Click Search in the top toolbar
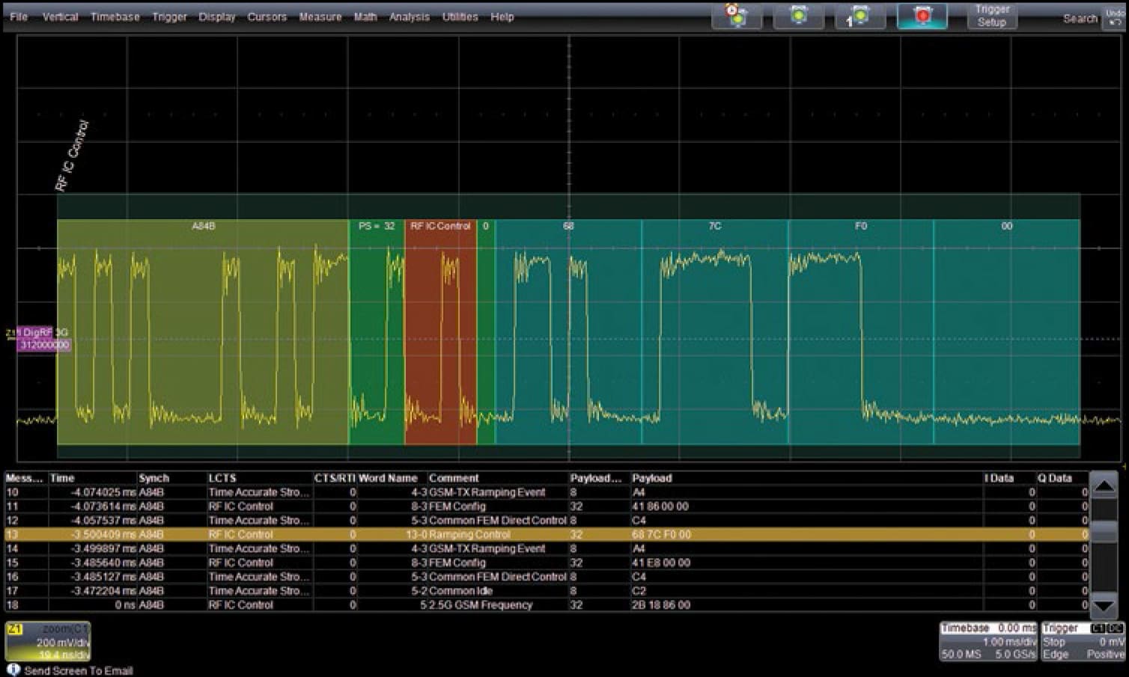Viewport: 1129px width, 677px height. pos(1080,19)
